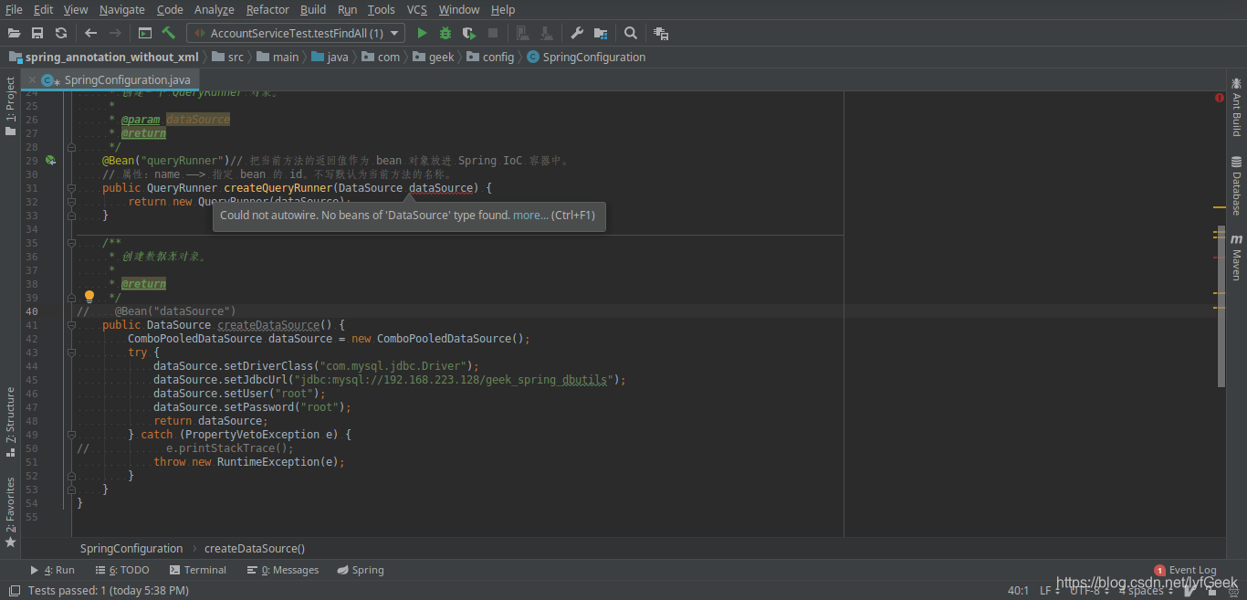Click the bean gutter icon on line 29
The image size is (1247, 600).
pos(51,161)
